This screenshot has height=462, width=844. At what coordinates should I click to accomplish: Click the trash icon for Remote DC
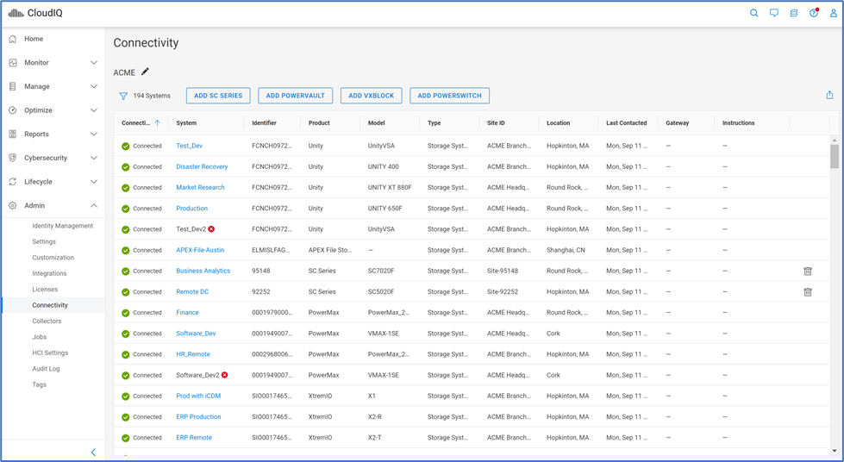[808, 292]
